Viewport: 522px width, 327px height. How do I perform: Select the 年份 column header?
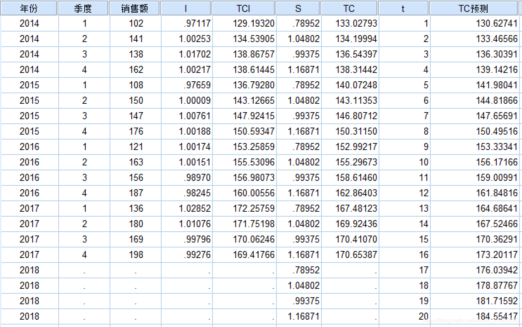[x=29, y=8]
